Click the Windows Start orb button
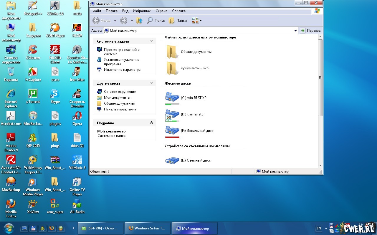This screenshot has width=377, height=235. [9, 228]
